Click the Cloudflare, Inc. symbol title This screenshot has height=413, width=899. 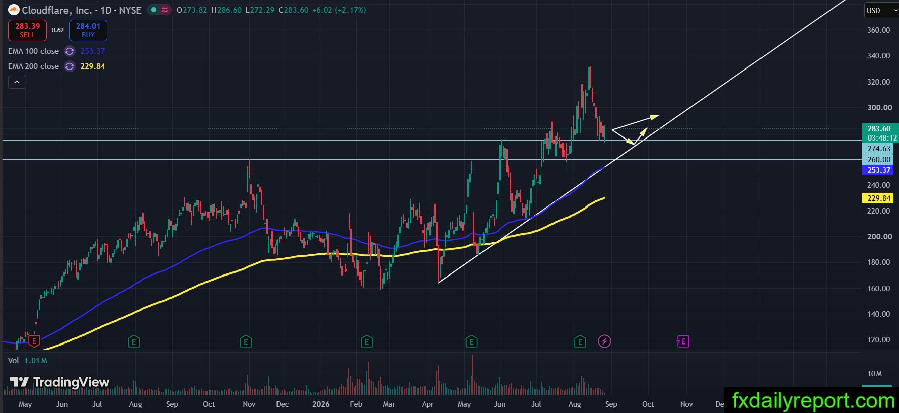tap(57, 10)
